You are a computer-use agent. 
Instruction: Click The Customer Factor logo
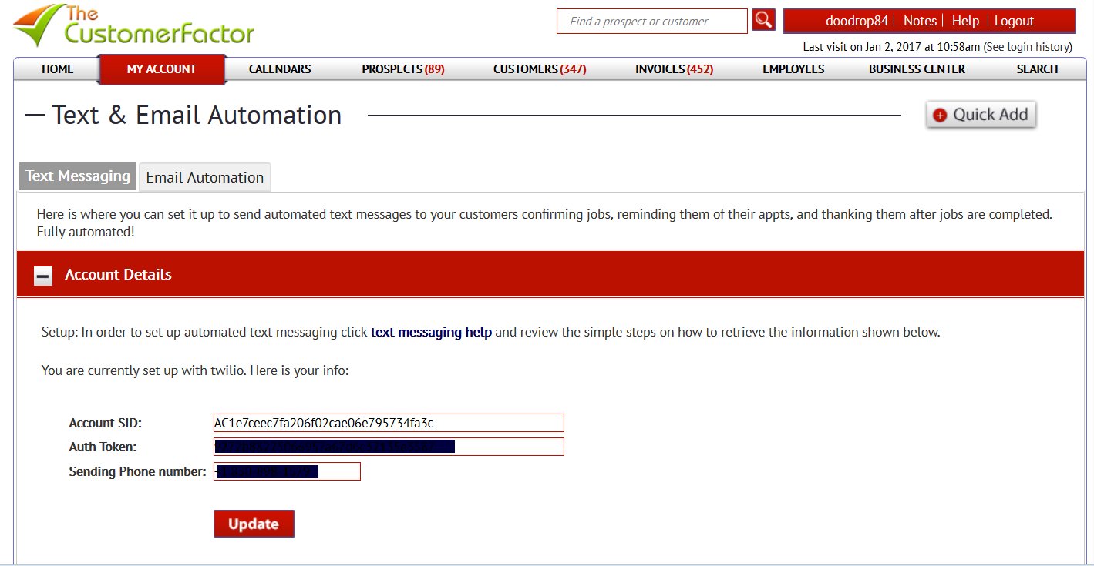(x=134, y=26)
